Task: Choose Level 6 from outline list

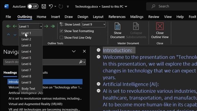Action: [x=30, y=64]
